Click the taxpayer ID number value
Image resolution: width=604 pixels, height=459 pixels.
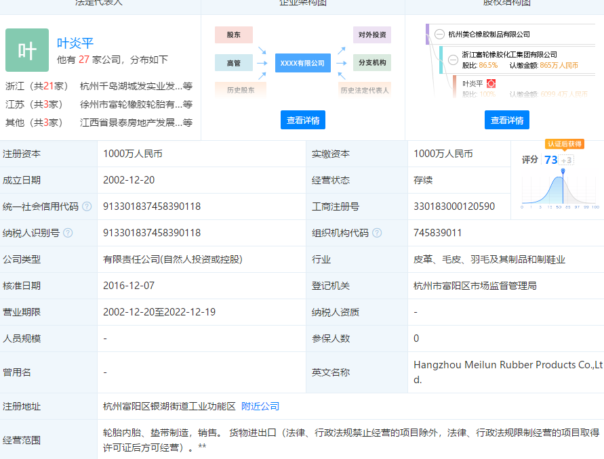click(152, 233)
